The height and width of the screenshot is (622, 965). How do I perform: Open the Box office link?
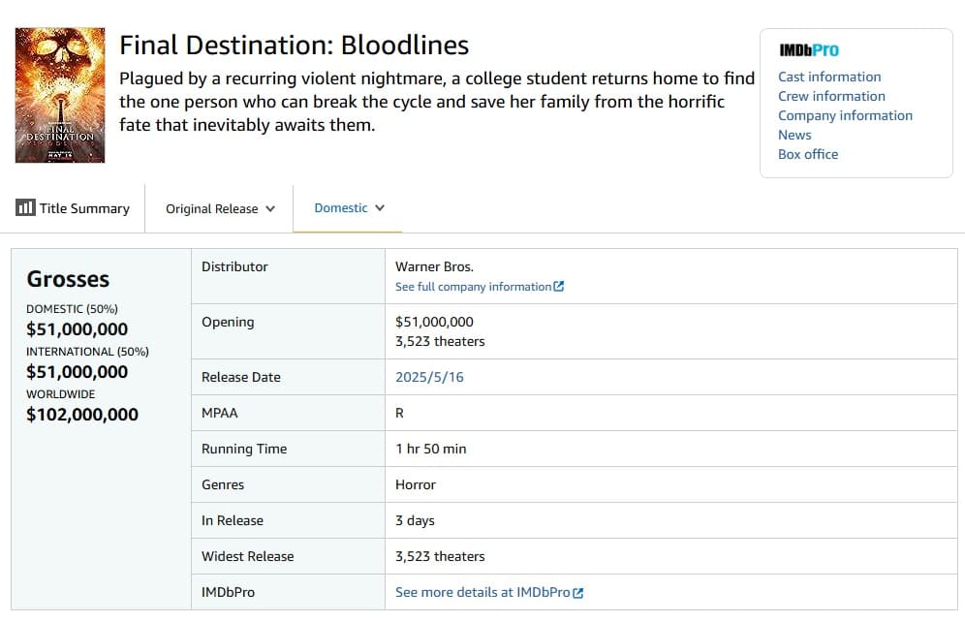point(808,154)
